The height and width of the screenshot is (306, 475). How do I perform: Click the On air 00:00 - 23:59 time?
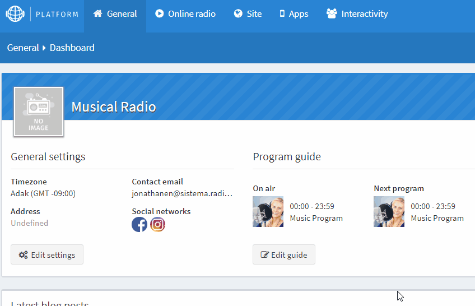click(x=312, y=206)
